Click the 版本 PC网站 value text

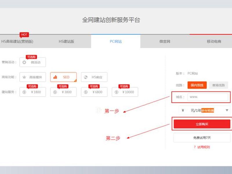pyautogui.click(x=193, y=73)
